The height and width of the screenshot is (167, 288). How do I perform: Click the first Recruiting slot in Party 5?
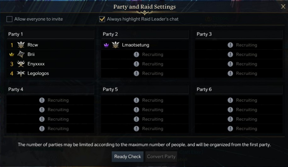(x=145, y=100)
